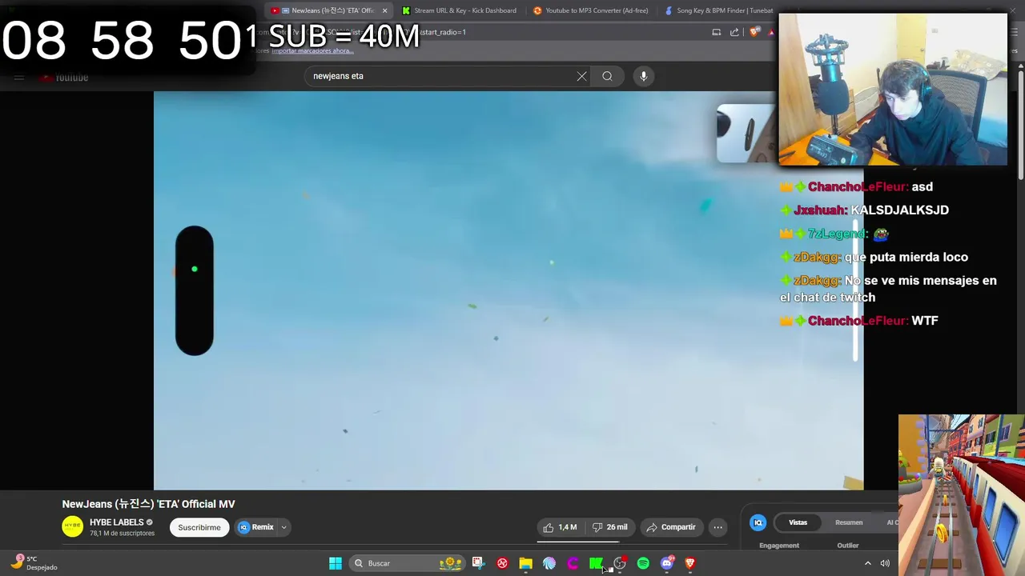Switch to the Kick Dashboard tab
The image size is (1025, 576).
pyautogui.click(x=460, y=10)
